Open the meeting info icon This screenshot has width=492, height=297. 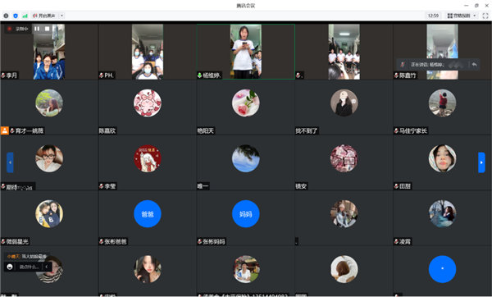click(x=6, y=16)
